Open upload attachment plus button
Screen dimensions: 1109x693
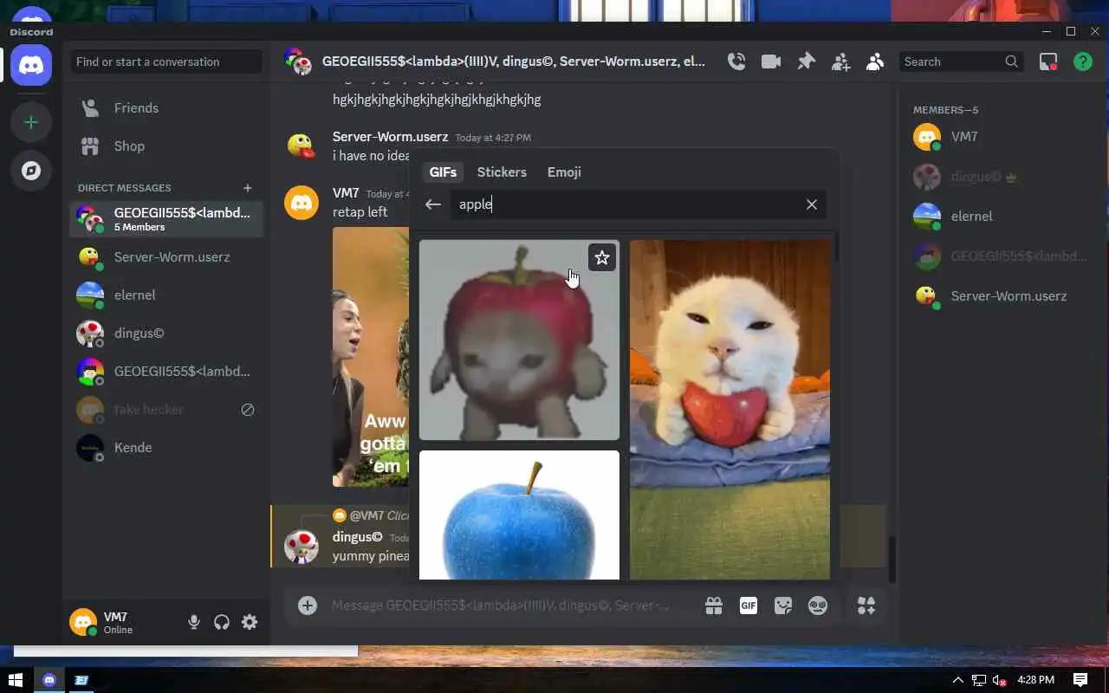(x=308, y=606)
